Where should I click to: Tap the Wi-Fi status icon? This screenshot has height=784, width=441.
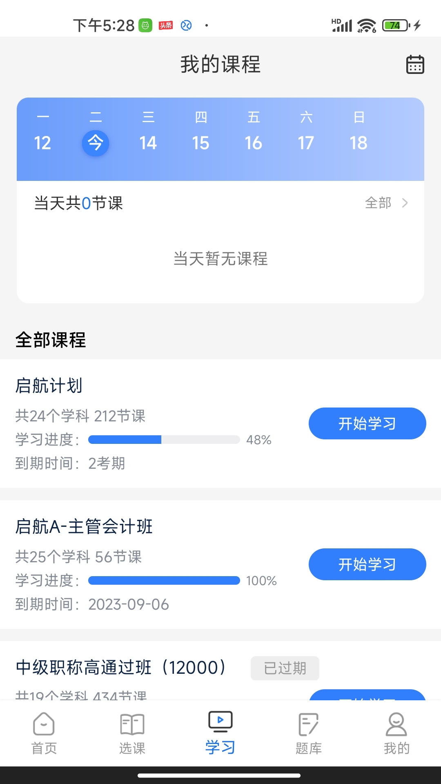point(366,26)
